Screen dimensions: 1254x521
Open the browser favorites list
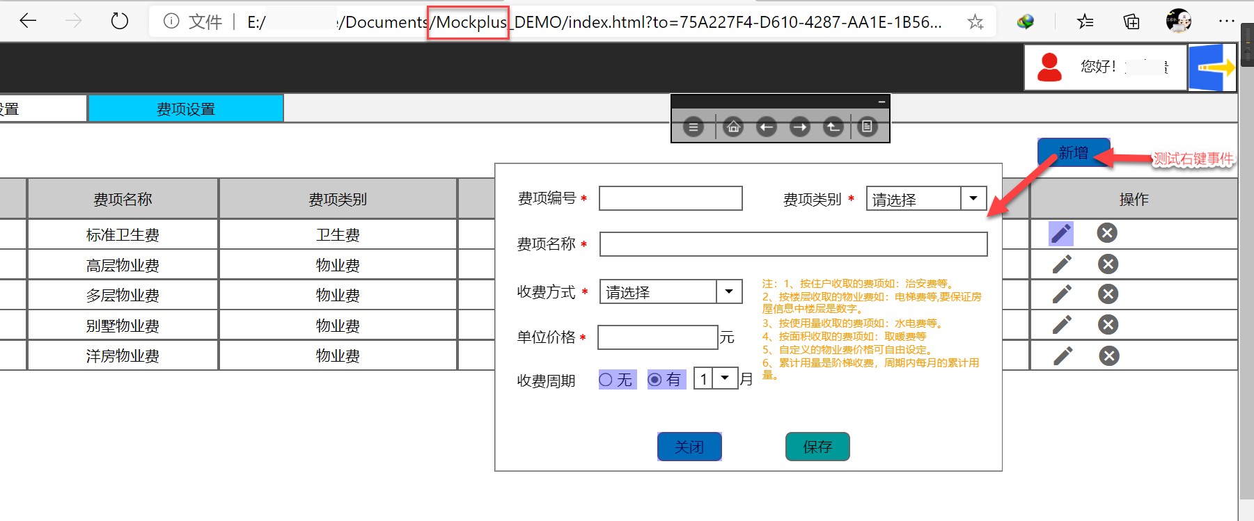[1085, 22]
